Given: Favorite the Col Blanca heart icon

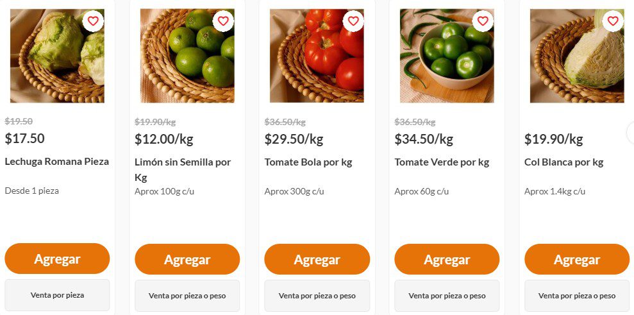Looking at the screenshot, I should coord(613,21).
